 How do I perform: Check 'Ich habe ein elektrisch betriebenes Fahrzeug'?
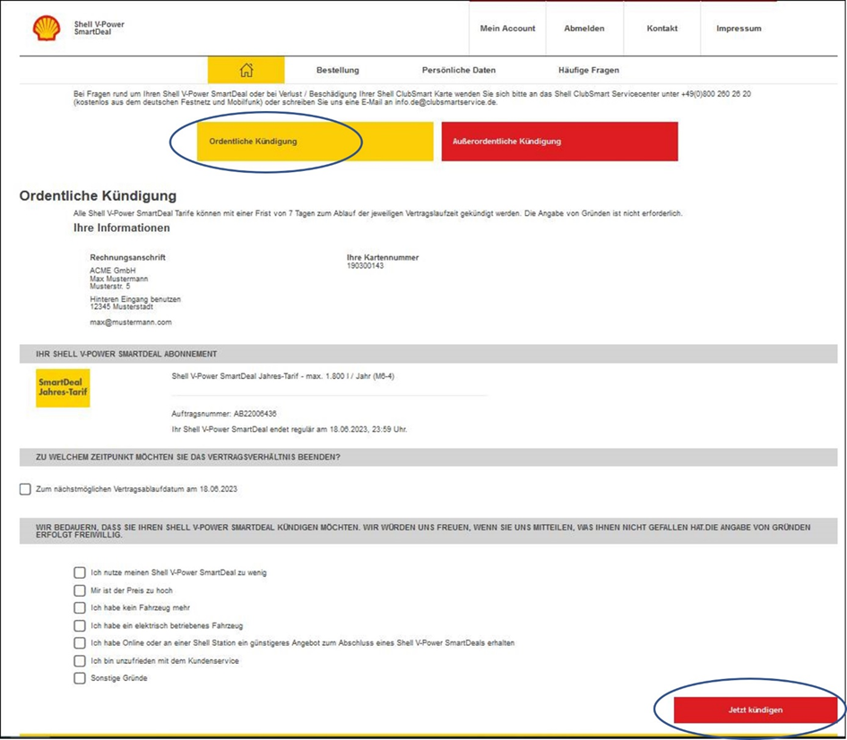[80, 625]
